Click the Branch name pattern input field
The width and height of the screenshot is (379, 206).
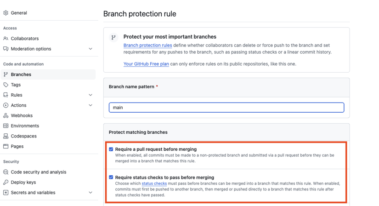point(226,108)
